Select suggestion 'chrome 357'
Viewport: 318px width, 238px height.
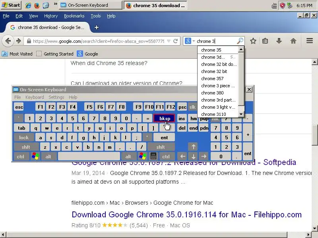point(218,79)
